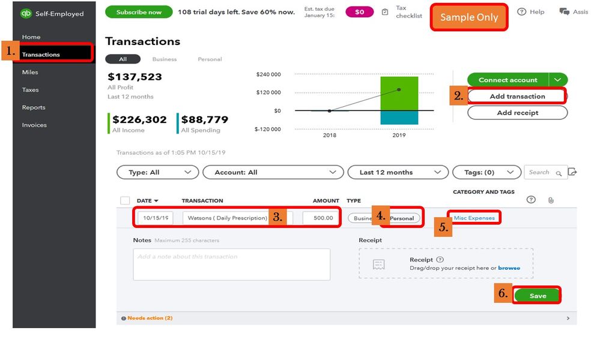Click the green 2019 income bar

tap(399, 94)
